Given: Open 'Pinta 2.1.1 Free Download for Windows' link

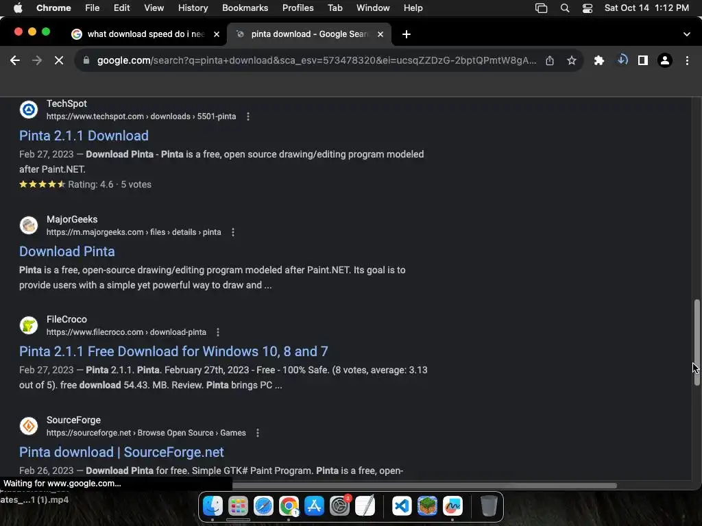Looking at the screenshot, I should pos(173,351).
